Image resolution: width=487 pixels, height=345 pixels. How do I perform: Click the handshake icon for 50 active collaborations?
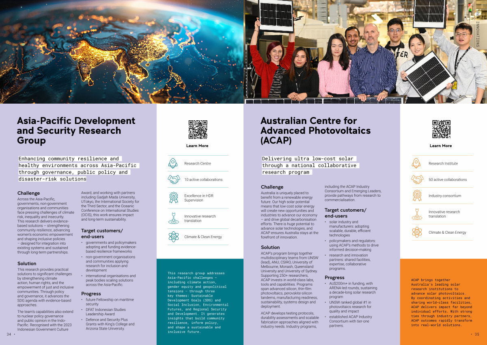click(x=417, y=179)
